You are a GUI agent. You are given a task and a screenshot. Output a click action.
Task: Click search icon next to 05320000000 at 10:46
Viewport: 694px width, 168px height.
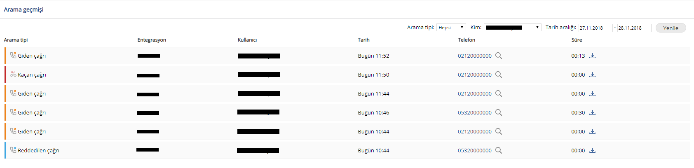coord(499,112)
